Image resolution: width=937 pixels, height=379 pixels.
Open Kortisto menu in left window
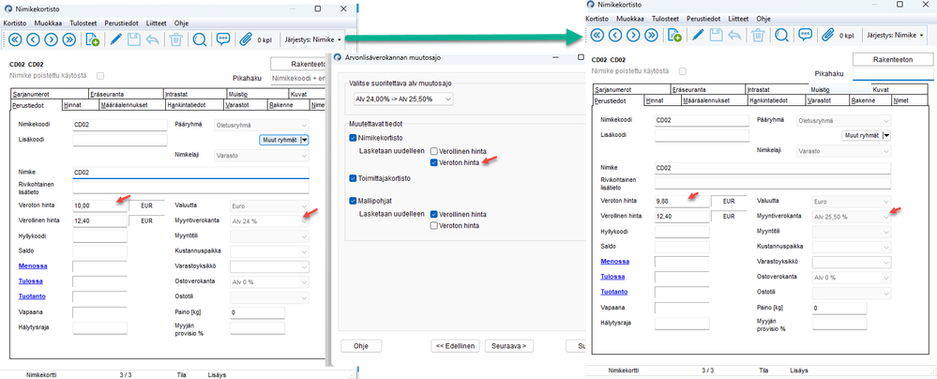pos(14,23)
